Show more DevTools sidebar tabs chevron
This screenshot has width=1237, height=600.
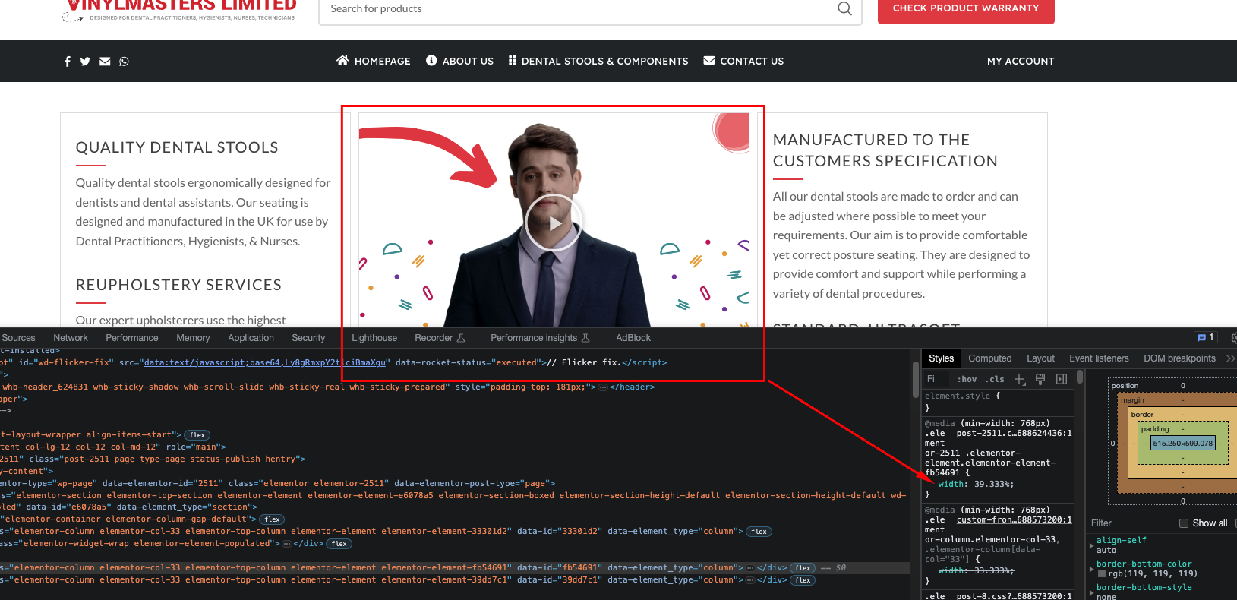pyautogui.click(x=1230, y=358)
